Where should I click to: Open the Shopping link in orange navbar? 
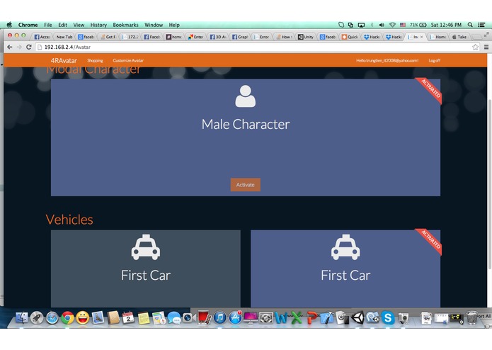(x=95, y=61)
